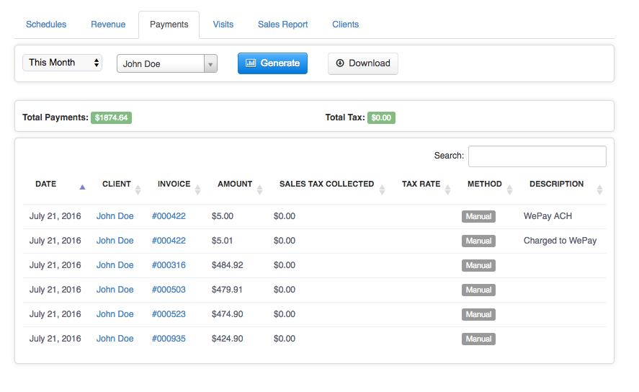Open invoice #000935
The width and height of the screenshot is (639, 392).
169,339
